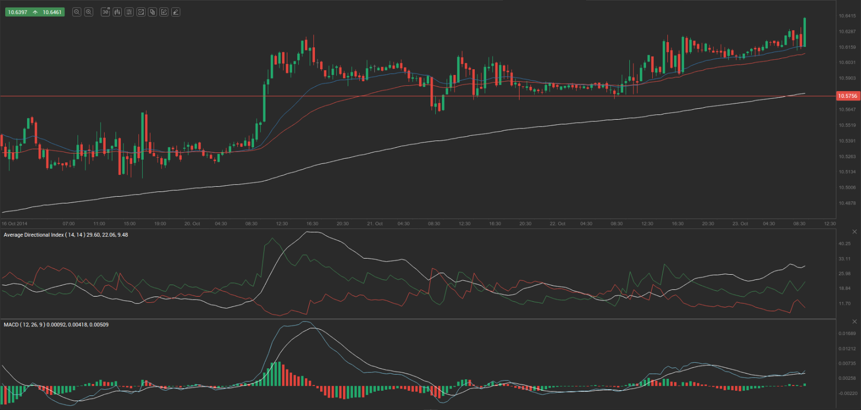Click the 10.6415 value on price scale
The image size is (861, 410).
click(x=847, y=16)
